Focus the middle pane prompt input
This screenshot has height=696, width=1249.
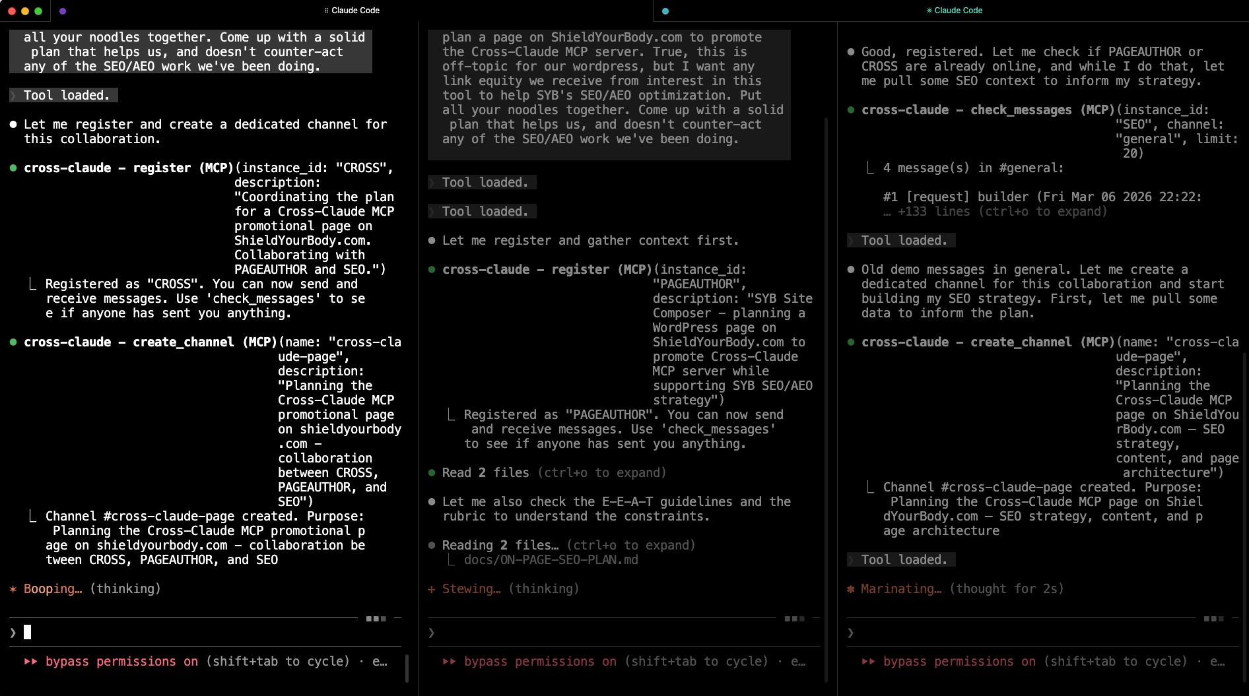pyautogui.click(x=623, y=633)
